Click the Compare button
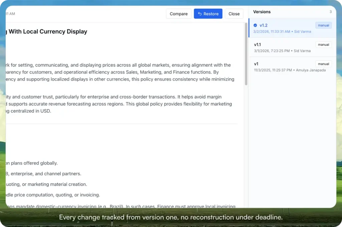 point(178,14)
